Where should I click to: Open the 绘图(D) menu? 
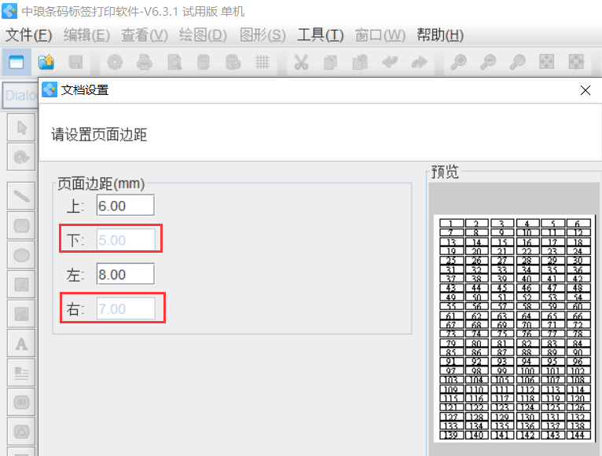[x=203, y=35]
